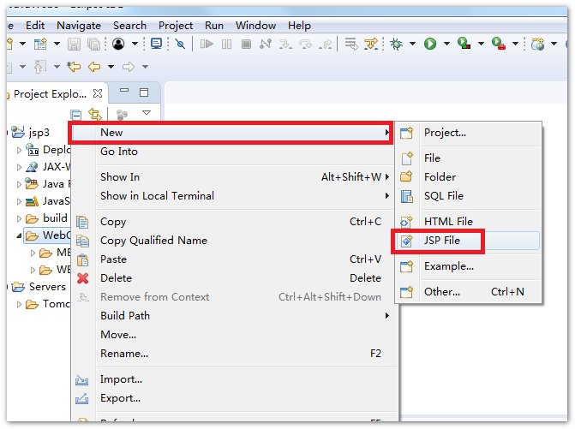Choose Other... in the New submenu
Image resolution: width=575 pixels, height=429 pixels.
point(442,292)
